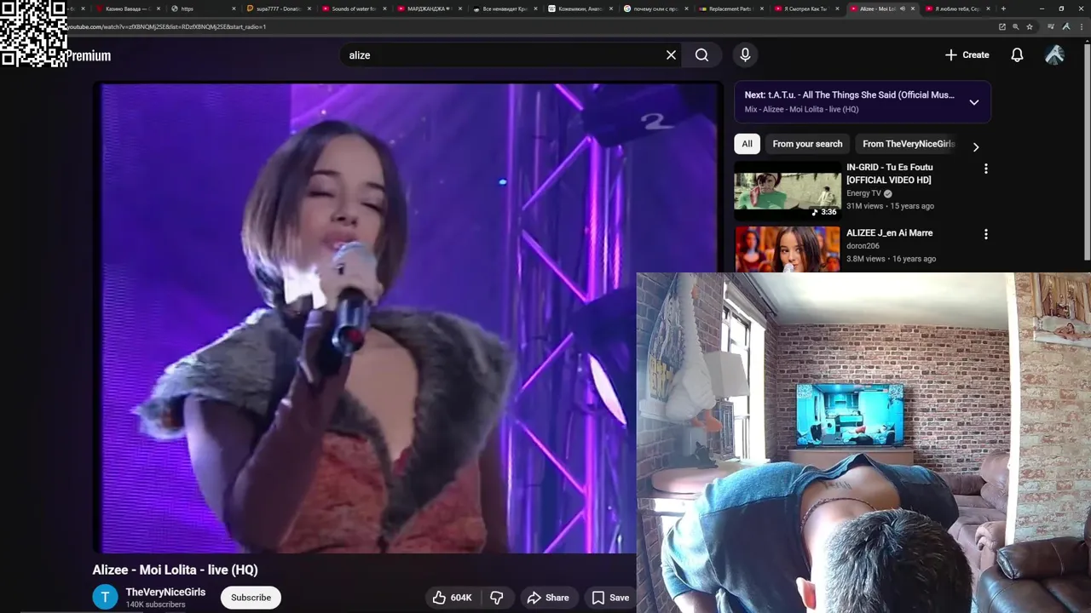Image resolution: width=1091 pixels, height=613 pixels.
Task: Click the YouTube Premium logo
Action: (89, 55)
